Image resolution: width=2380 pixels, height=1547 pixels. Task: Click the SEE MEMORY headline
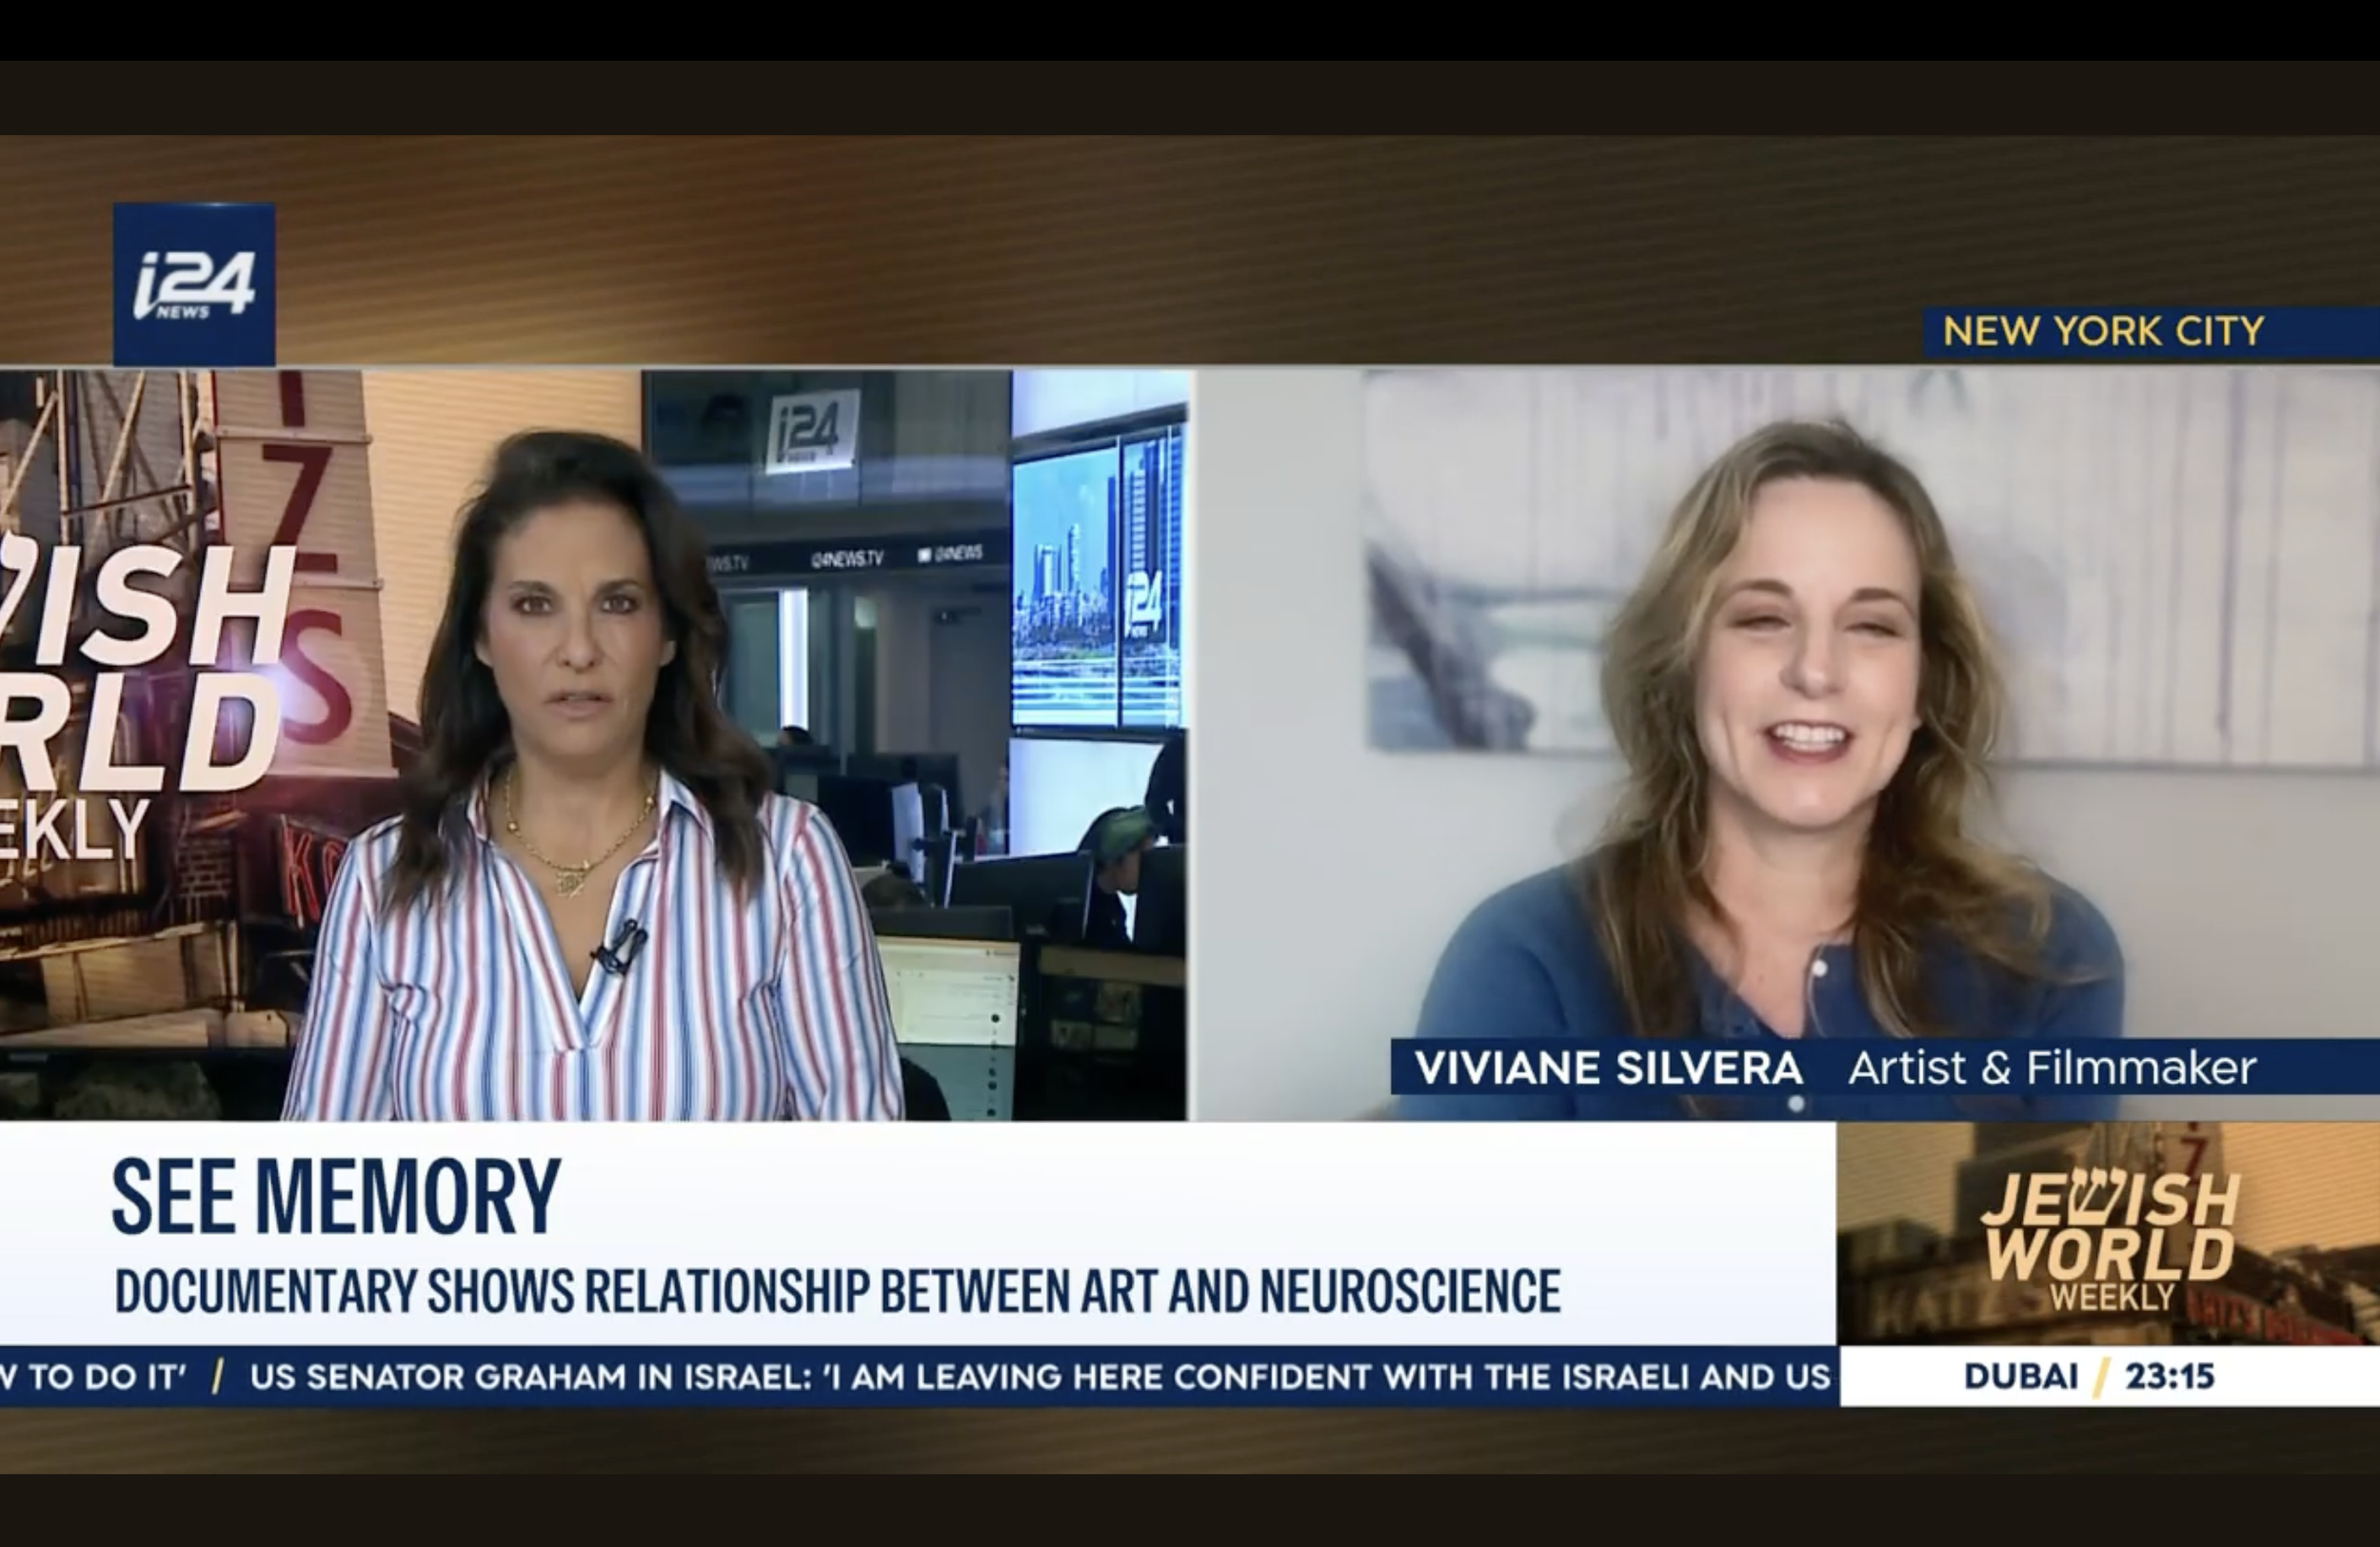point(336,1197)
